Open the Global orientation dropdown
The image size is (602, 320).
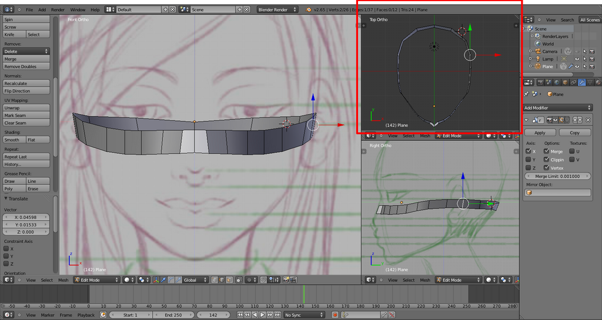(x=193, y=280)
